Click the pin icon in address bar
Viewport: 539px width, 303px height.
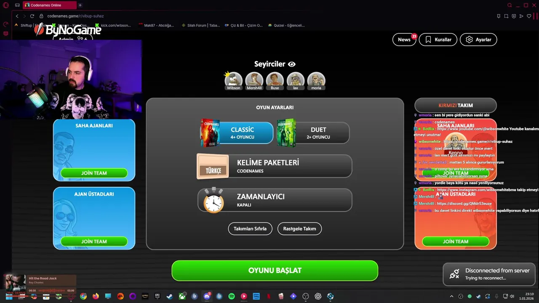499,16
